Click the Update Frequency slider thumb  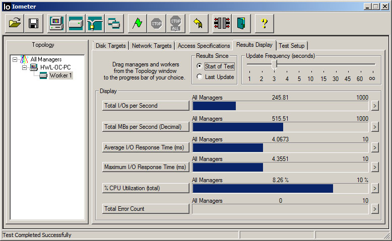(274, 64)
